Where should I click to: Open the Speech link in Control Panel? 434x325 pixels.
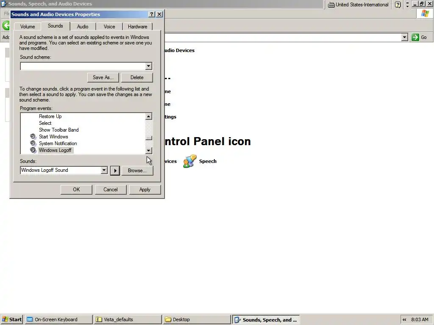coord(208,161)
